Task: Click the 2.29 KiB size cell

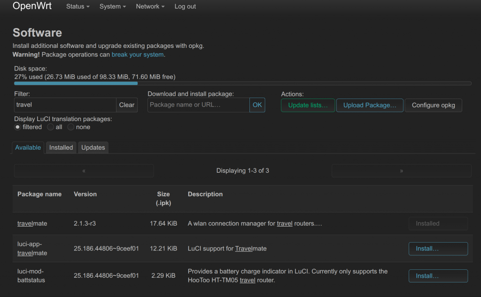Action: pyautogui.click(x=163, y=275)
